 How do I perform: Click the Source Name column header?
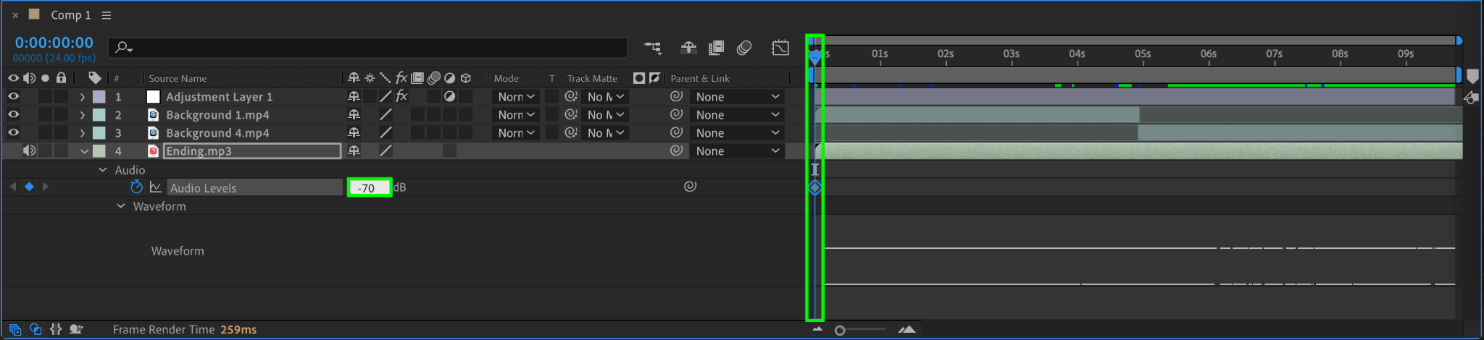click(178, 78)
